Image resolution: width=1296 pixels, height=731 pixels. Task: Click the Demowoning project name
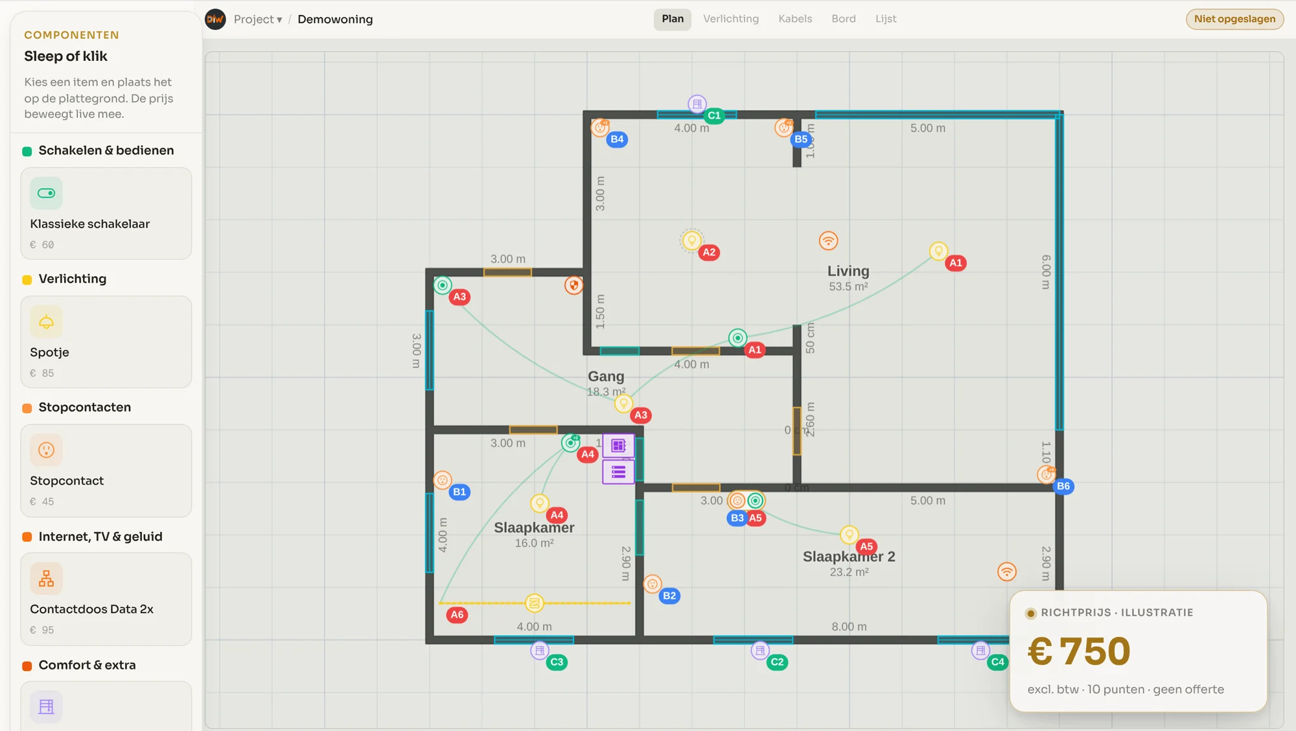(335, 19)
